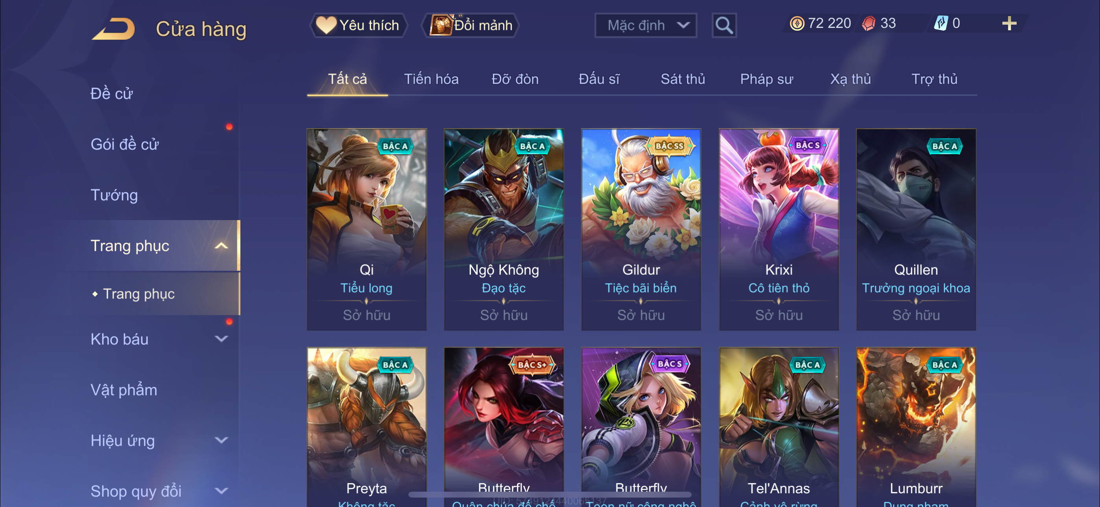Open the Tướng sidebar menu
The width and height of the screenshot is (1100, 507).
click(114, 195)
